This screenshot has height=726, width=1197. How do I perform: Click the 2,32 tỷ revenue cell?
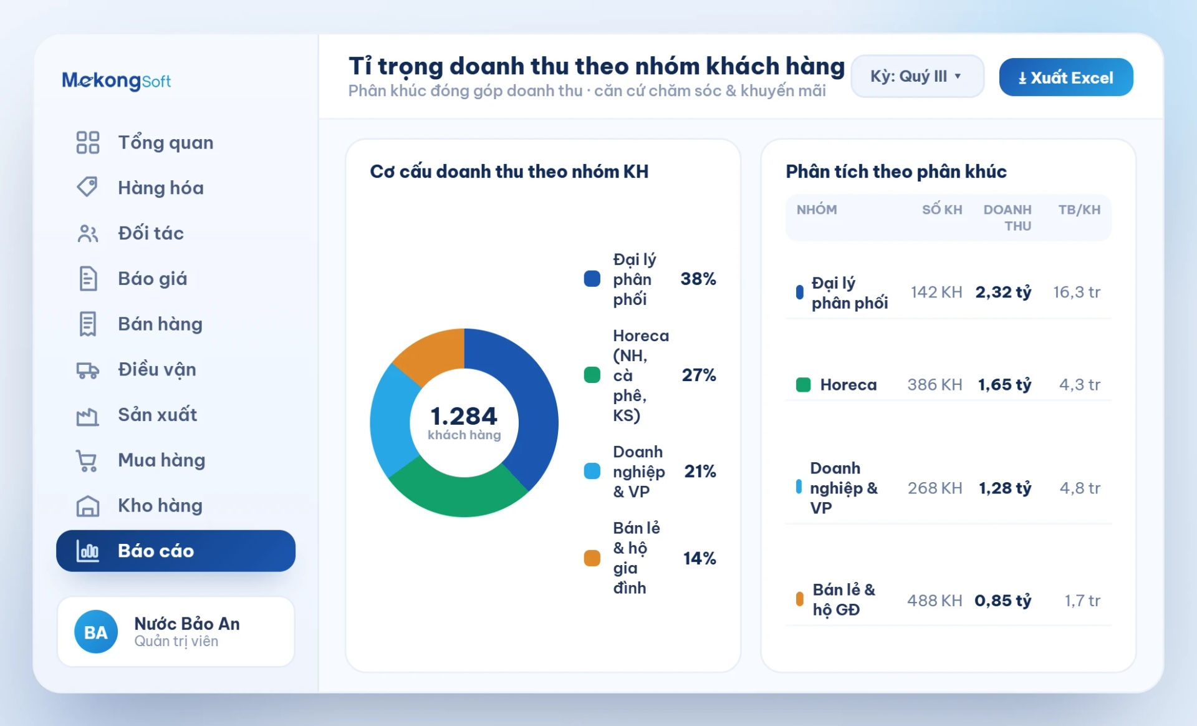click(1003, 292)
